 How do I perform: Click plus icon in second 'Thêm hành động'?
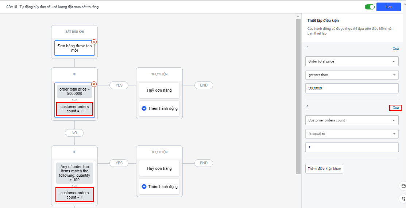point(144,187)
